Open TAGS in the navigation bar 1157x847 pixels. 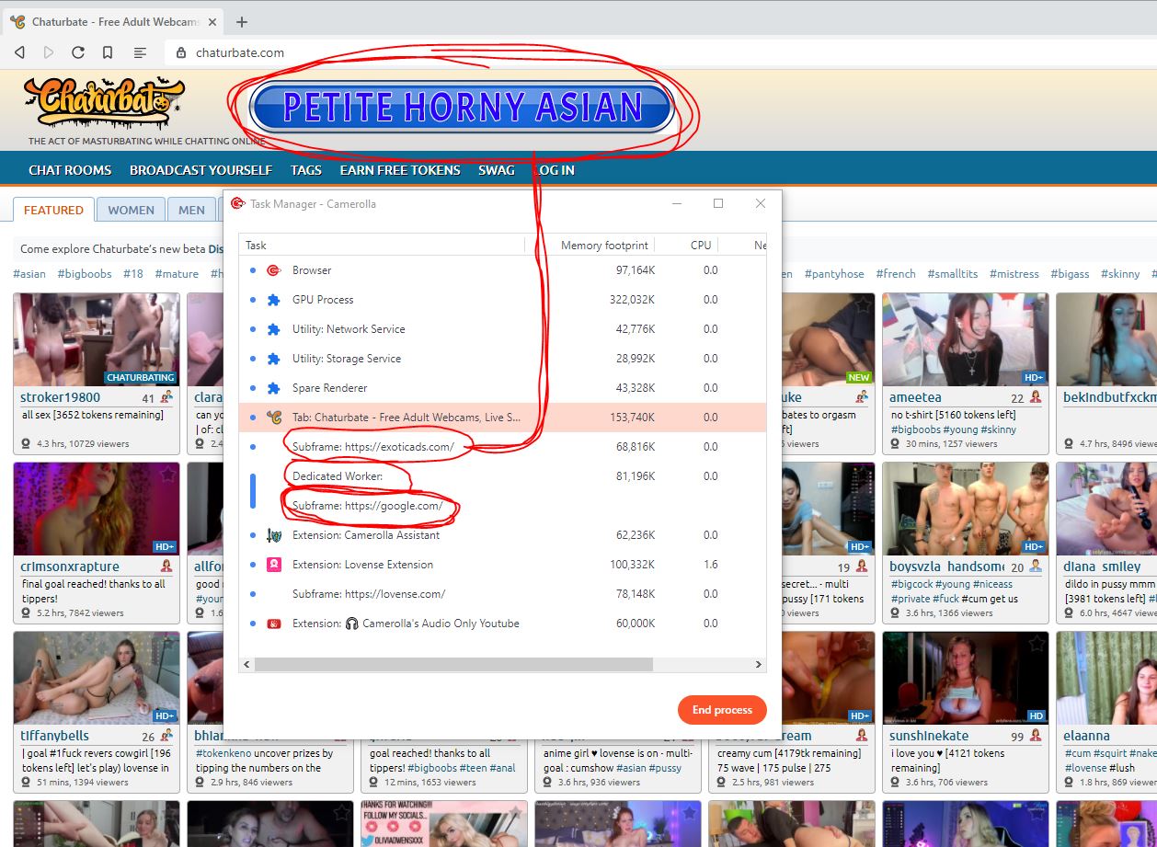306,170
